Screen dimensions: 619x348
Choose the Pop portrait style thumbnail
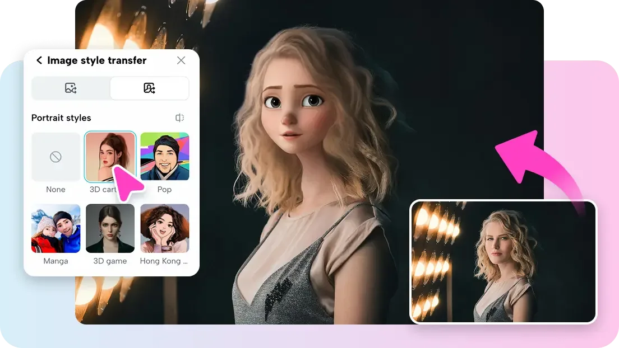click(x=164, y=157)
